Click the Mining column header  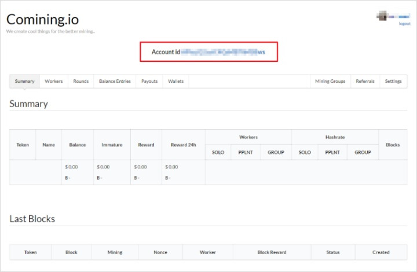coord(115,252)
